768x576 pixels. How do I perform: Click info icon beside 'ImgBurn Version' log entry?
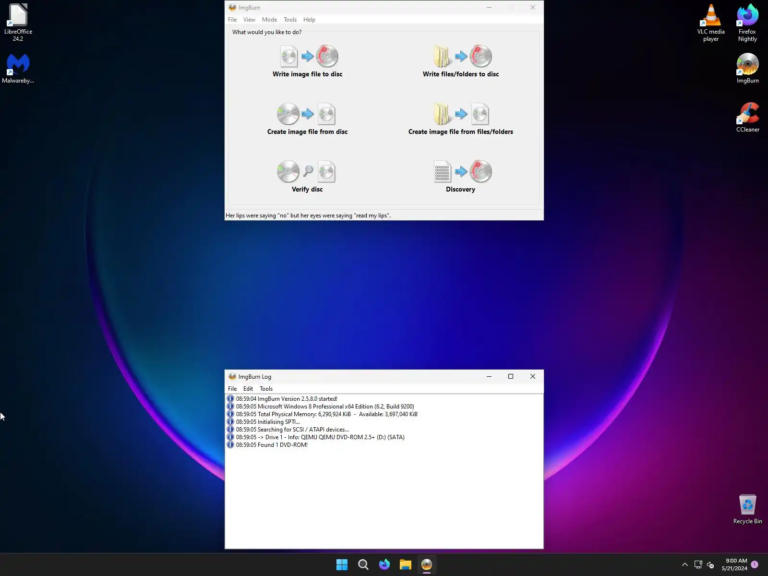[x=230, y=399]
